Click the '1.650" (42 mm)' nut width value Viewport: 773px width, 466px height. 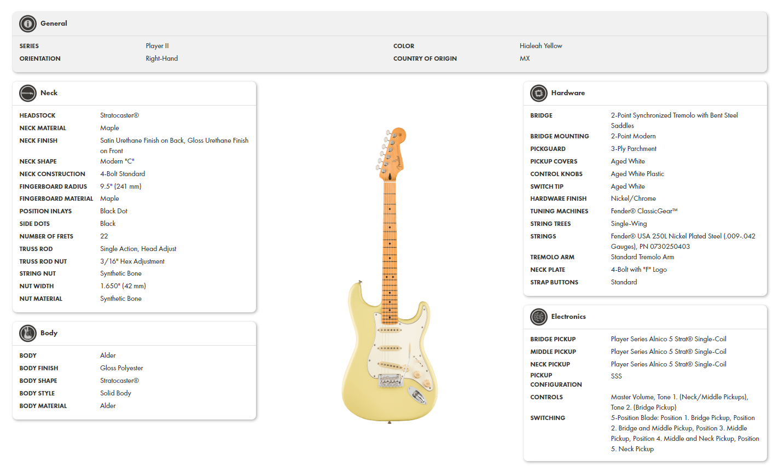point(123,286)
